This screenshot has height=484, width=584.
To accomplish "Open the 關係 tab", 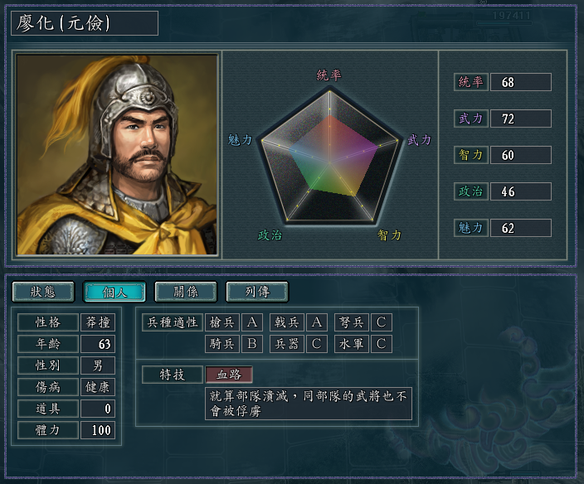I will coord(186,292).
